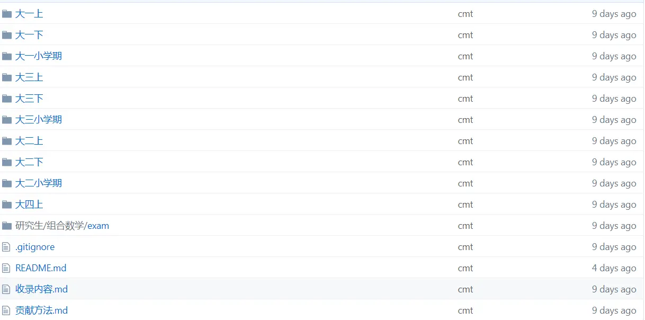Click the folder icon beside 大三小学期
Viewport: 645px width, 320px height.
point(7,120)
